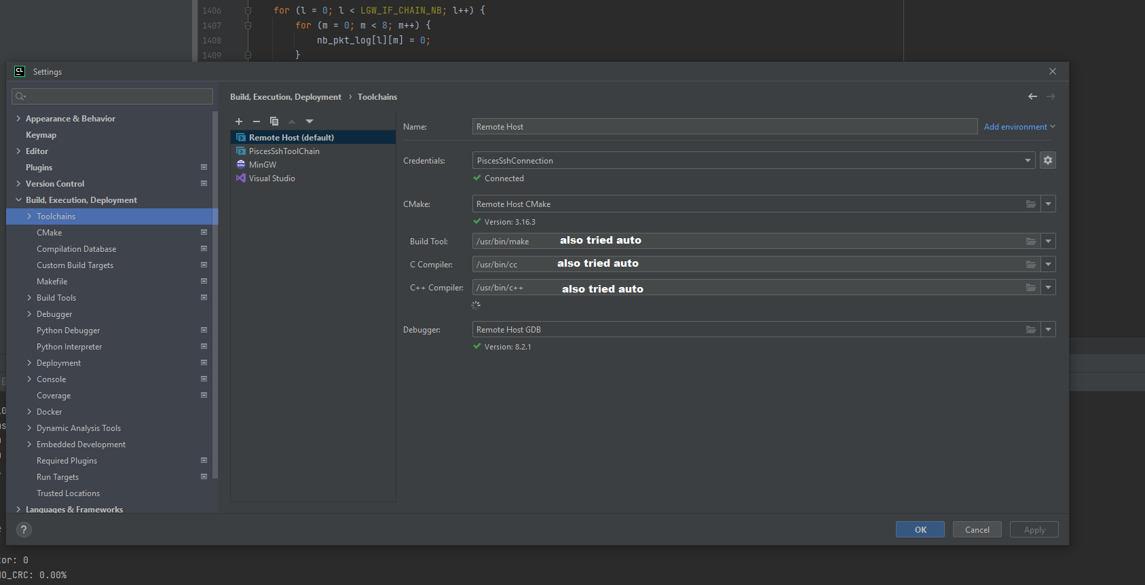Open the Debugger dropdown arrow
Viewport: 1145px width, 585px height.
(1049, 330)
